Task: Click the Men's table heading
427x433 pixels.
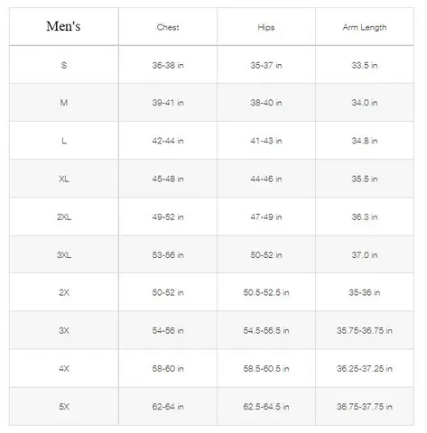Action: 63,26
